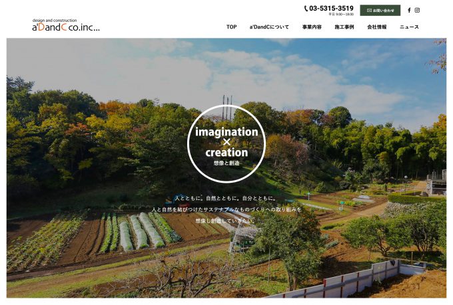Click the business hours text under phone number
This screenshot has height=305, width=453.
341,14
